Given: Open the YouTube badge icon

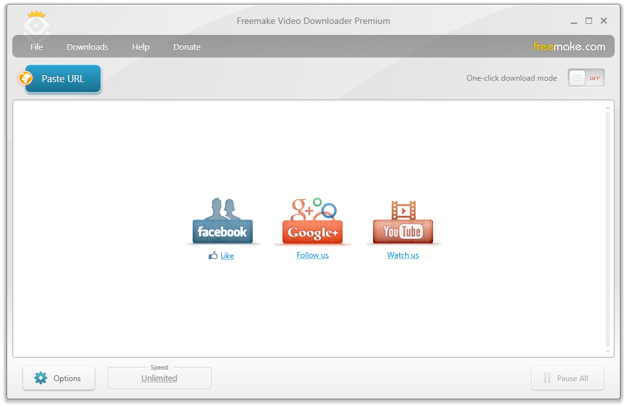Looking at the screenshot, I should [403, 222].
